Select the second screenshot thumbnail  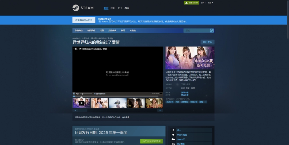[x=100, y=103]
